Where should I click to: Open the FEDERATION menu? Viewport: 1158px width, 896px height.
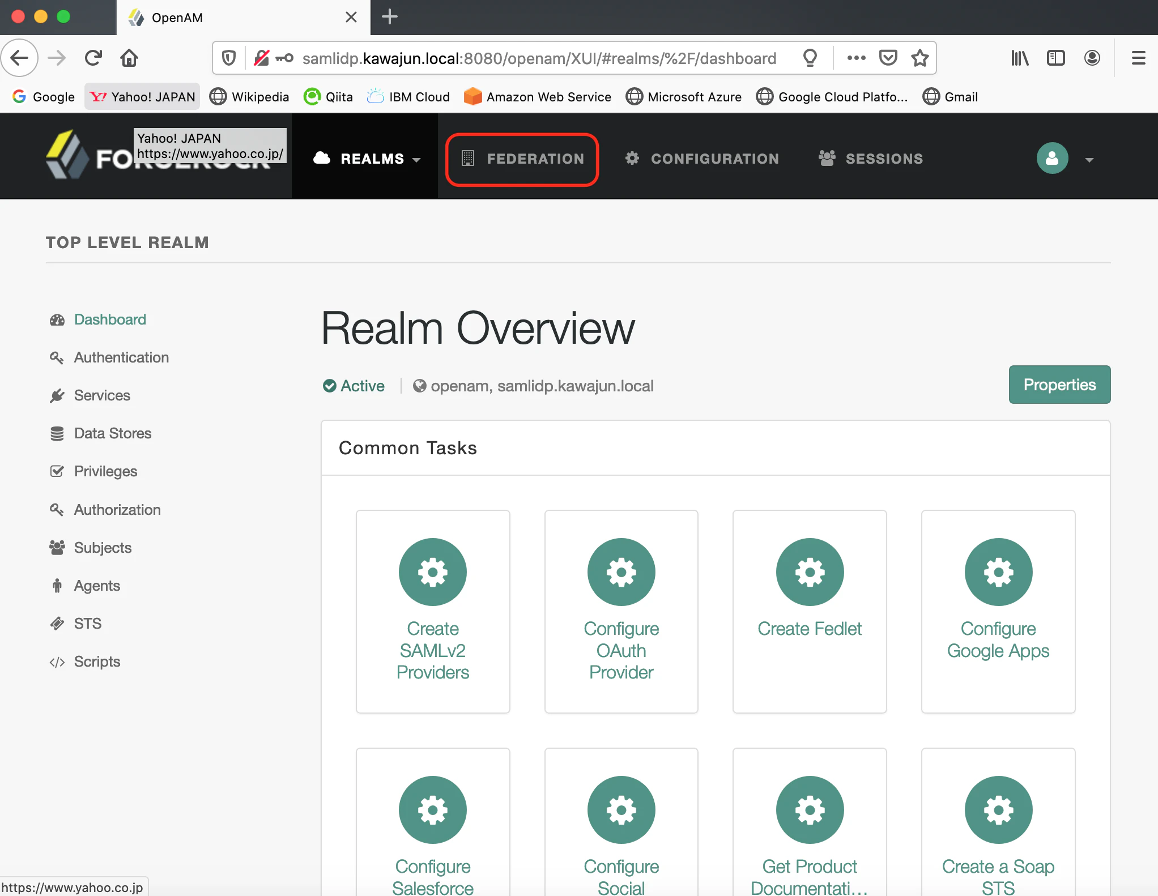tap(522, 159)
